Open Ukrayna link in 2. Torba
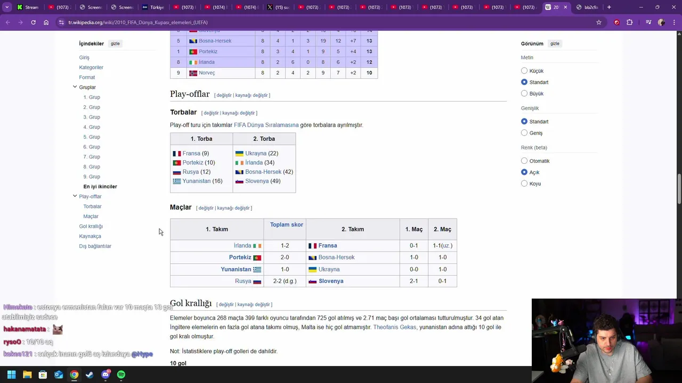Viewport: 682px width, 383px height. (x=256, y=153)
